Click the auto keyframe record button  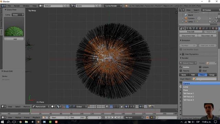pos(147,117)
